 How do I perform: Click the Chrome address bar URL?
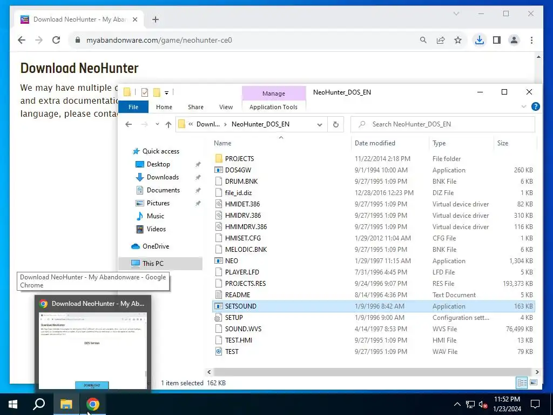[x=159, y=40]
